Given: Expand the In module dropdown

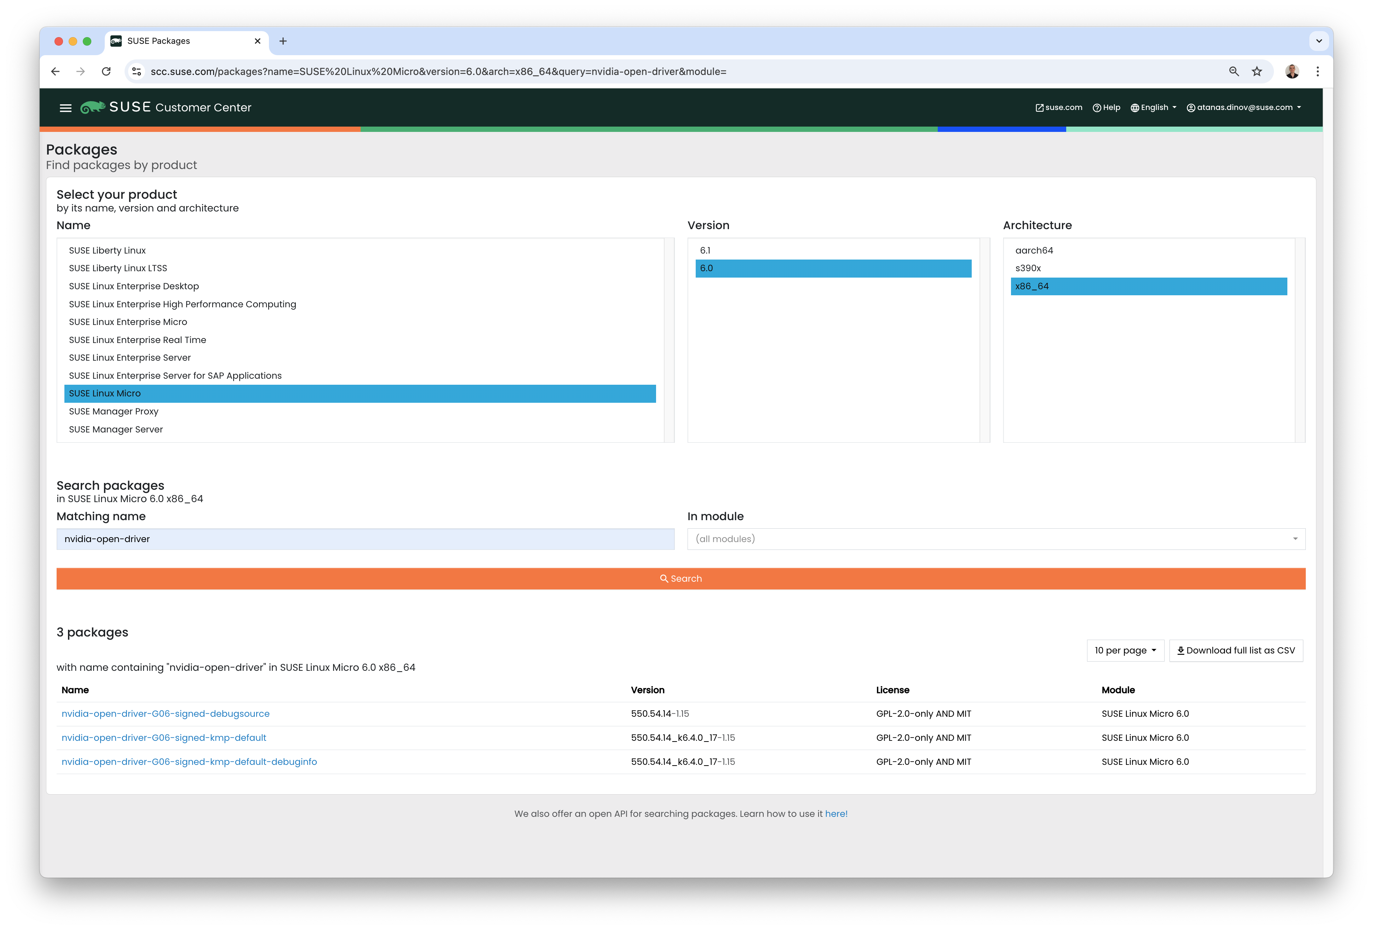Looking at the screenshot, I should [x=995, y=539].
